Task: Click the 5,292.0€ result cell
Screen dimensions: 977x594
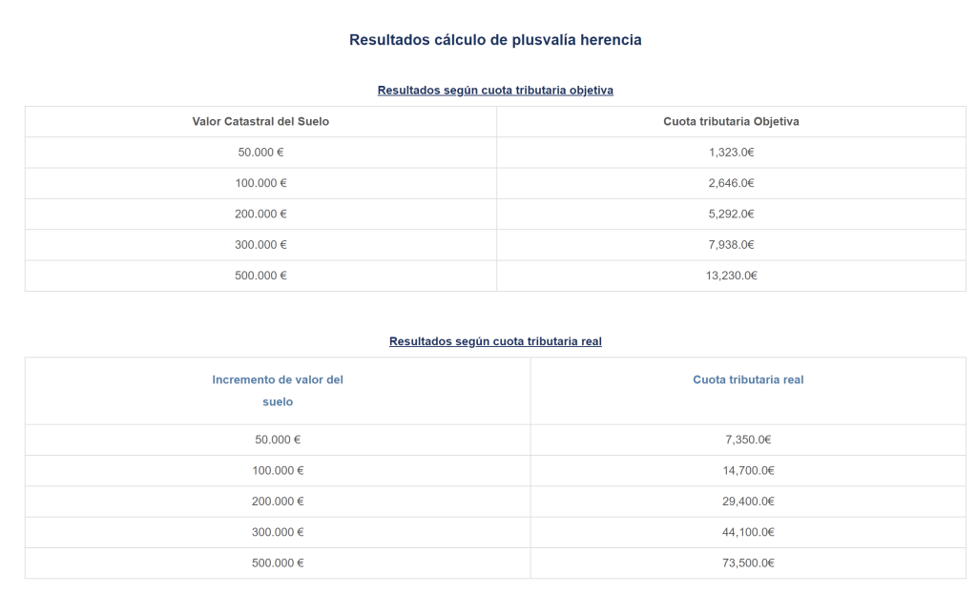Action: pyautogui.click(x=732, y=214)
